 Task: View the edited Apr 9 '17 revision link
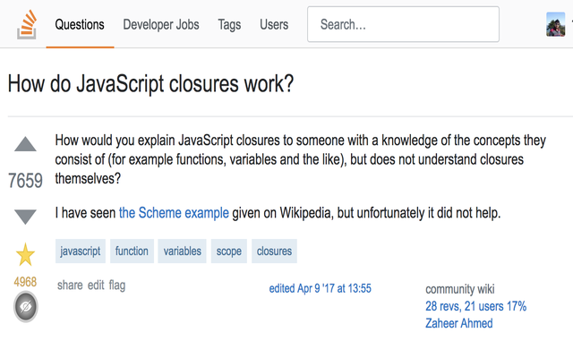(321, 288)
